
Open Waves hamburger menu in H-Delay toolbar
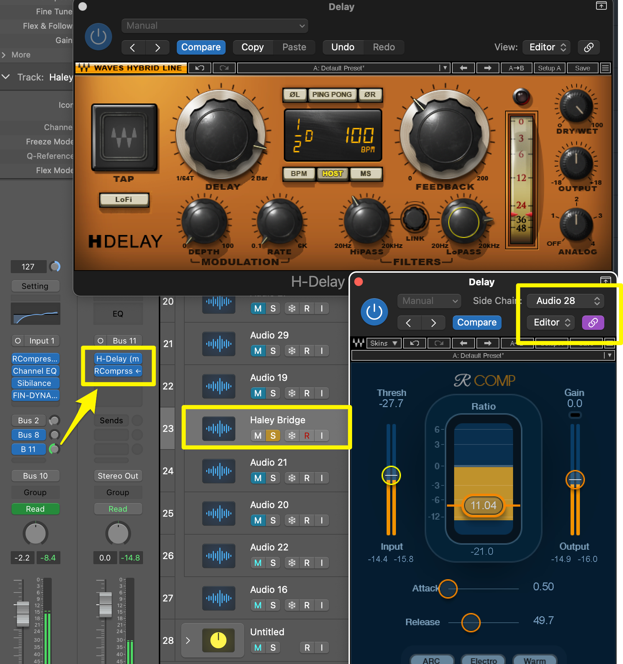tap(606, 68)
